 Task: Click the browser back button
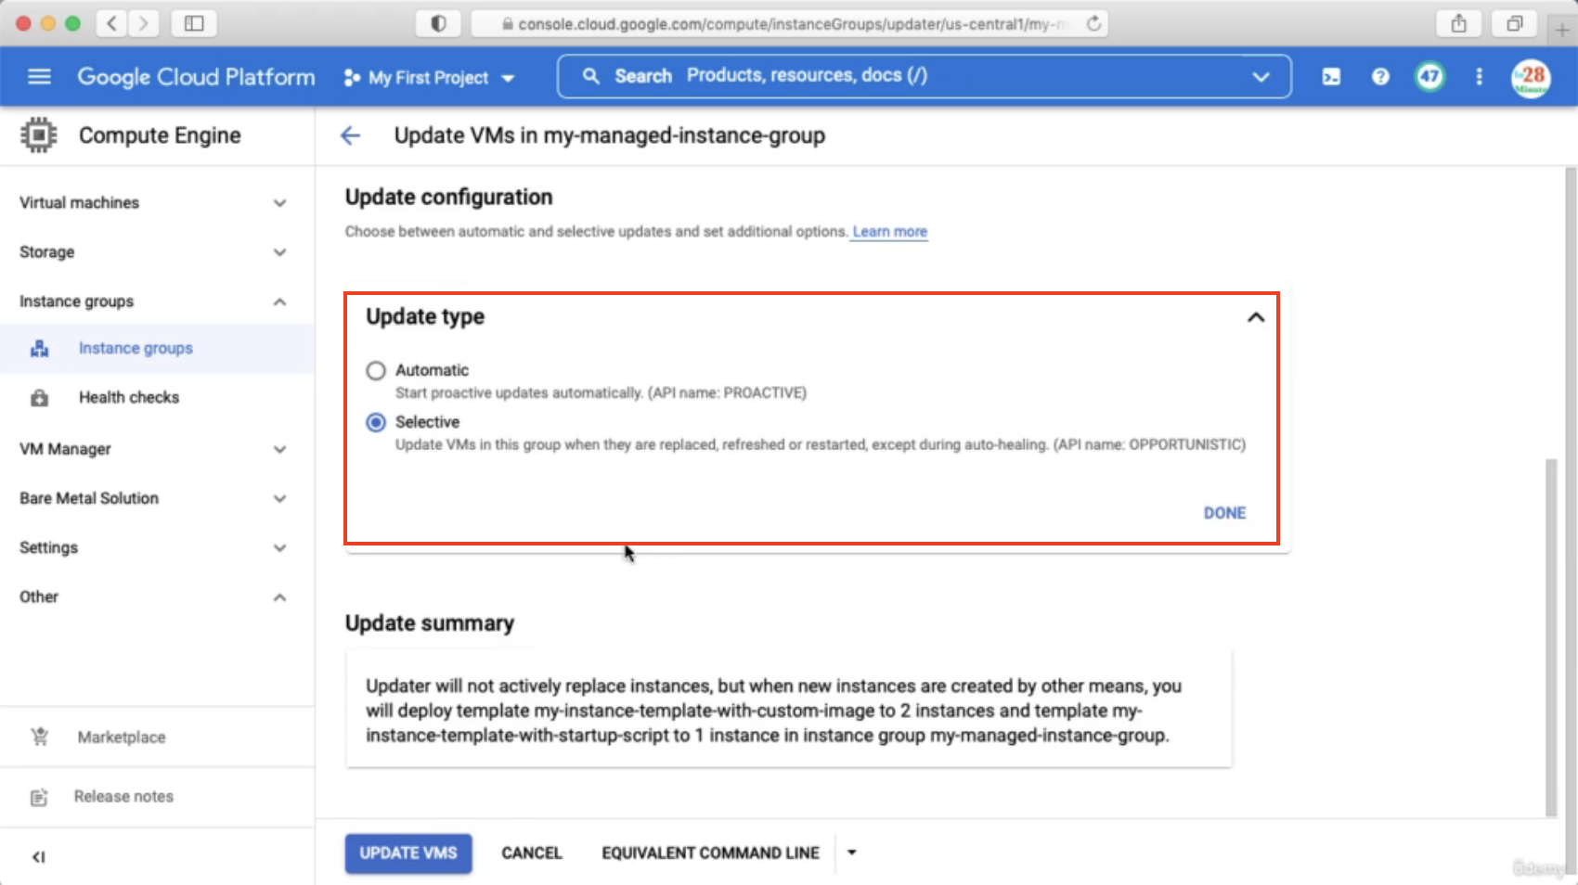coord(111,23)
